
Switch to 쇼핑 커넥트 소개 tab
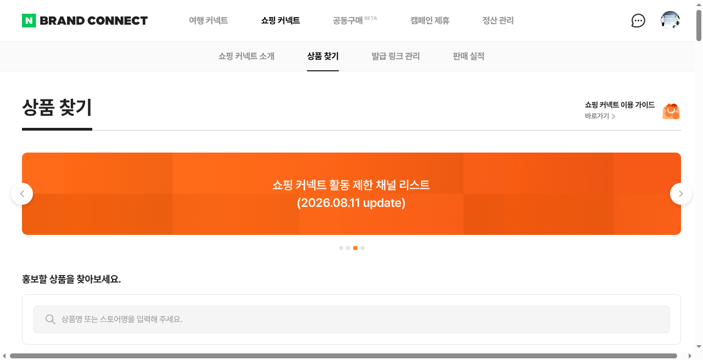(247, 56)
